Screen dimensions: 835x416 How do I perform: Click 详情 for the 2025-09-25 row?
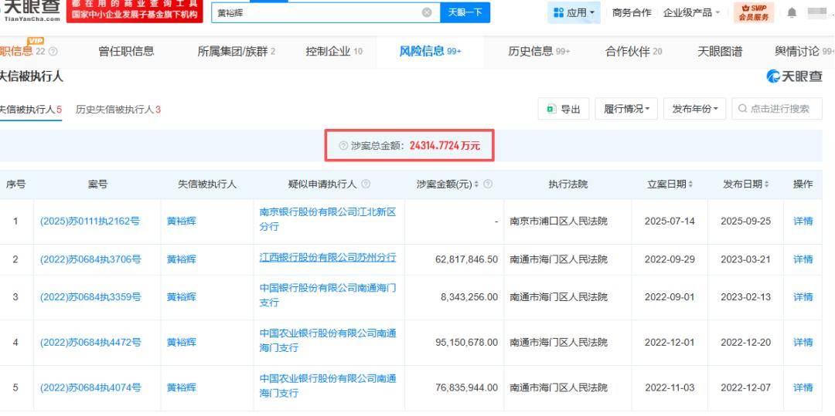pos(803,221)
